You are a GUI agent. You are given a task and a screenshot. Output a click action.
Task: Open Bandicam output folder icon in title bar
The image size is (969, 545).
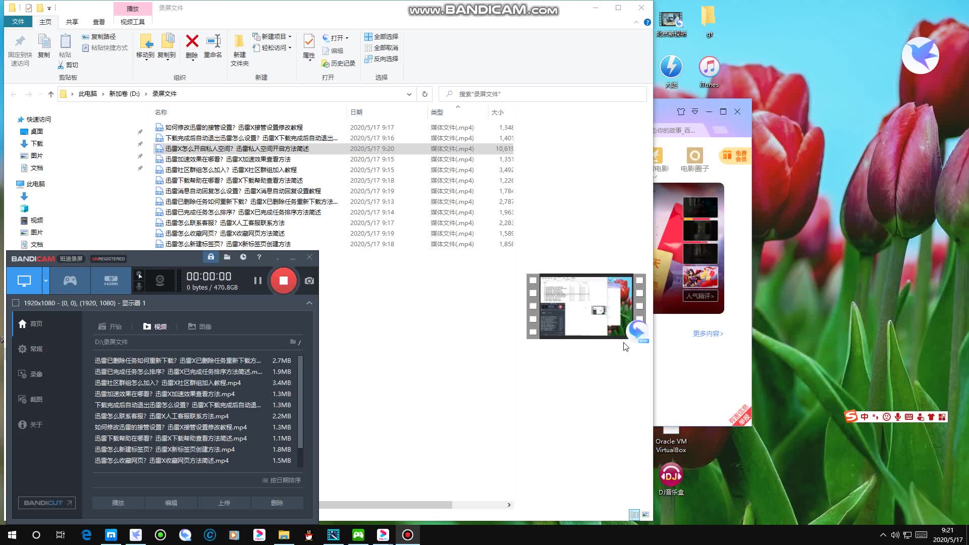coord(227,257)
